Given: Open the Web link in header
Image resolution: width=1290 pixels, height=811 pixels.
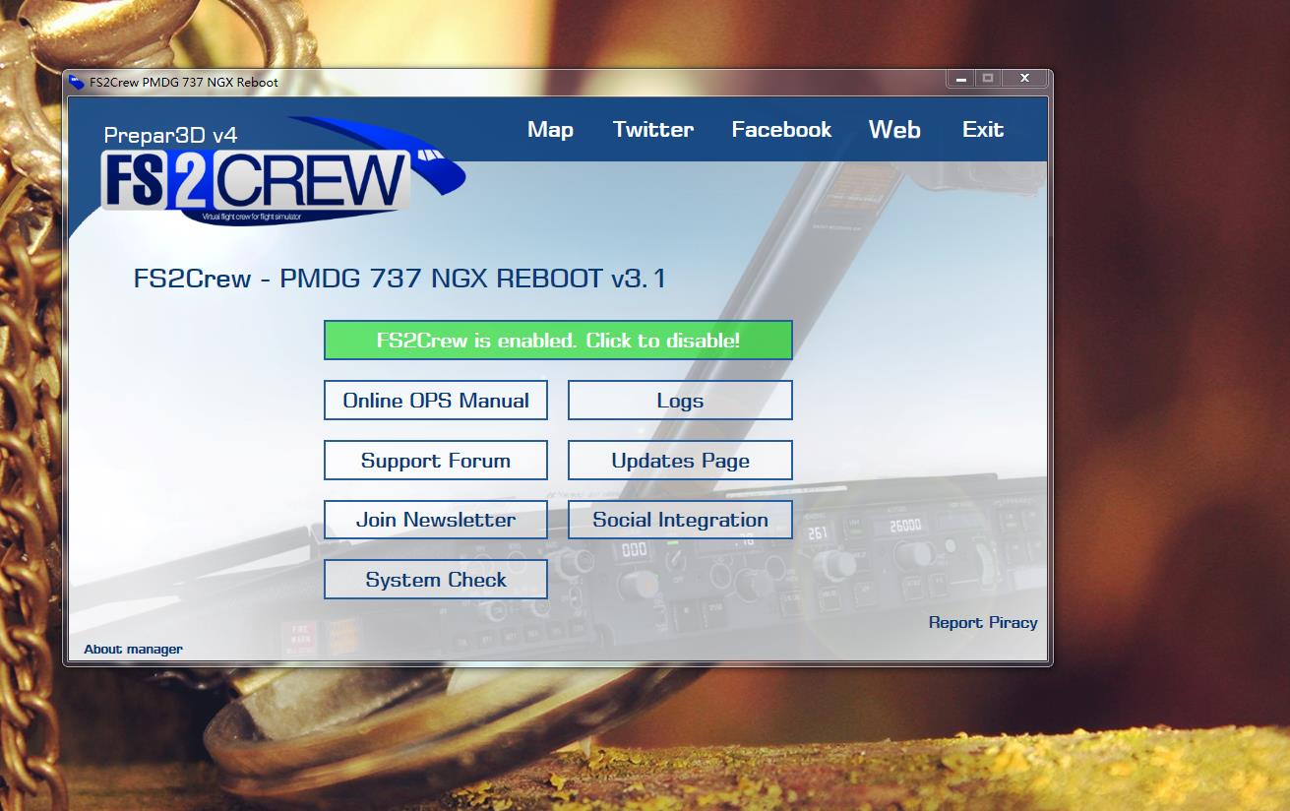Looking at the screenshot, I should 894,130.
